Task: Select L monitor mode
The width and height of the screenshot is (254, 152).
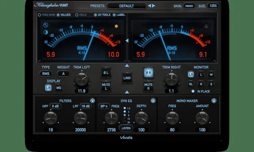Action: point(201,75)
